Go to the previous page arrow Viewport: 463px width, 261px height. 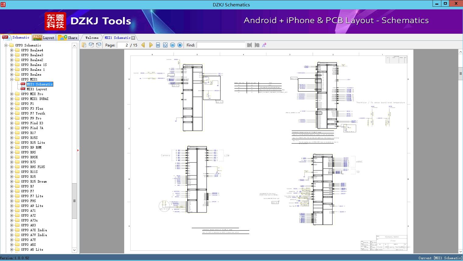click(x=143, y=45)
